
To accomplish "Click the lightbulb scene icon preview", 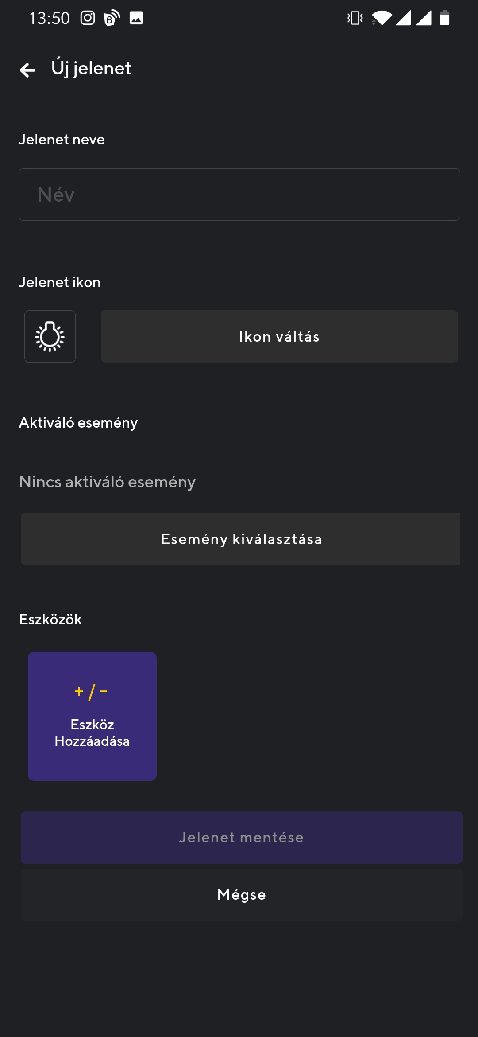I will point(50,336).
